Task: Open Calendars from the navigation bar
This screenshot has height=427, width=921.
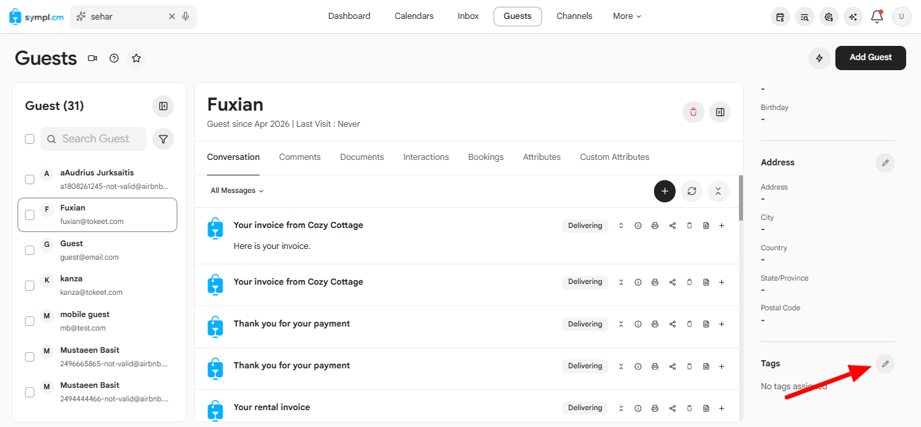Action: point(414,16)
